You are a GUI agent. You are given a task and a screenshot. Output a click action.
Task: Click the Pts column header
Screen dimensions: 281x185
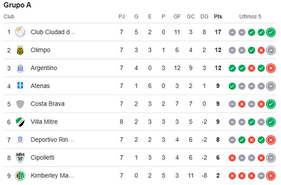218,16
